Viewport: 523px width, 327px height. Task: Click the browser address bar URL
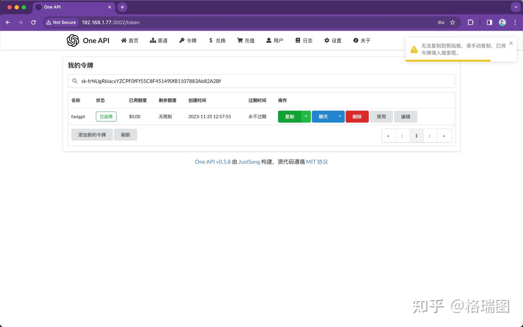(111, 23)
